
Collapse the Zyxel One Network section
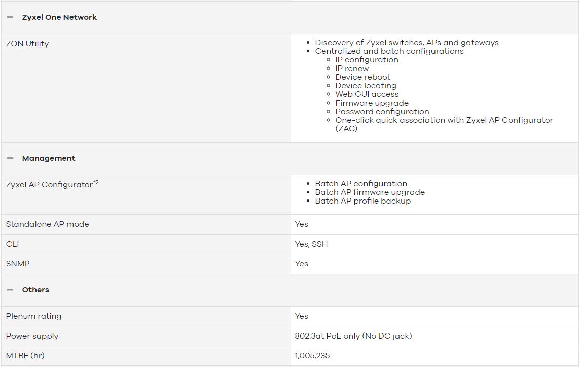tap(10, 17)
